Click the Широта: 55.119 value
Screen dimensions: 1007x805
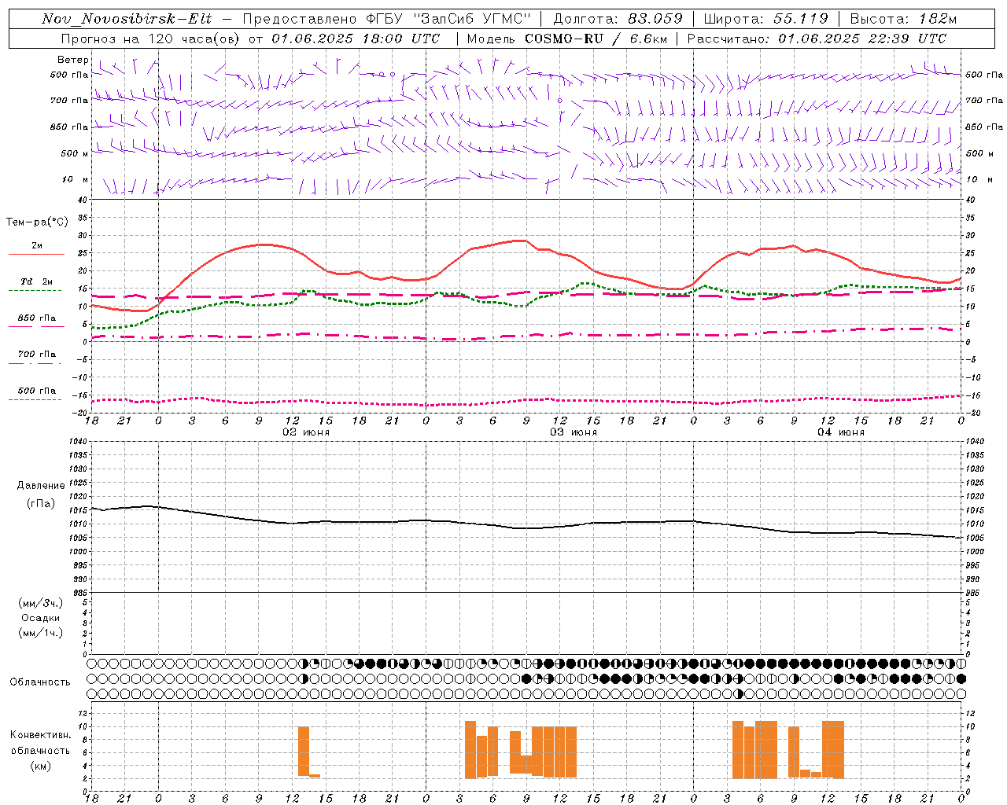(765, 19)
